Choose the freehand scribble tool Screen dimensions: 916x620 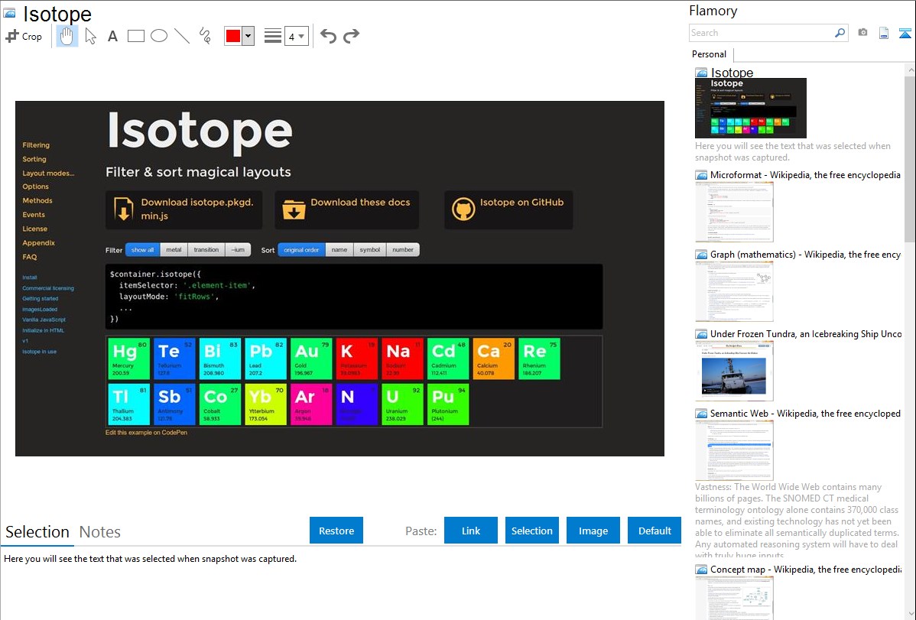pos(205,36)
